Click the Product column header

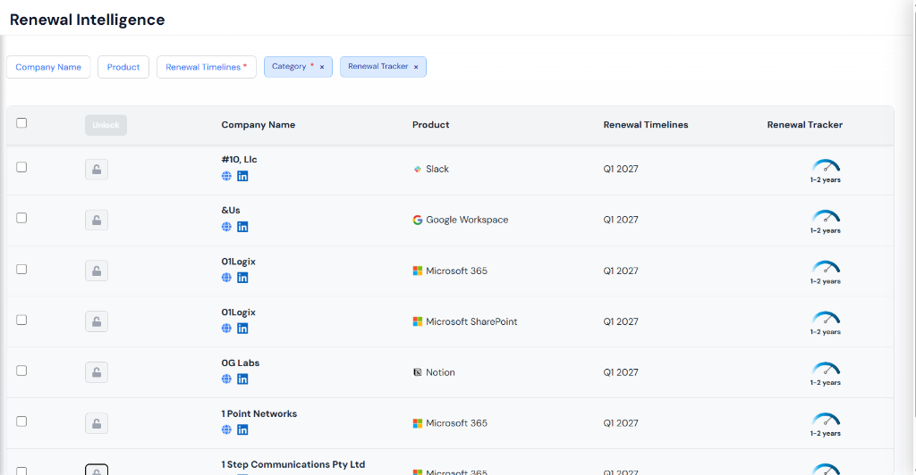[x=430, y=125]
